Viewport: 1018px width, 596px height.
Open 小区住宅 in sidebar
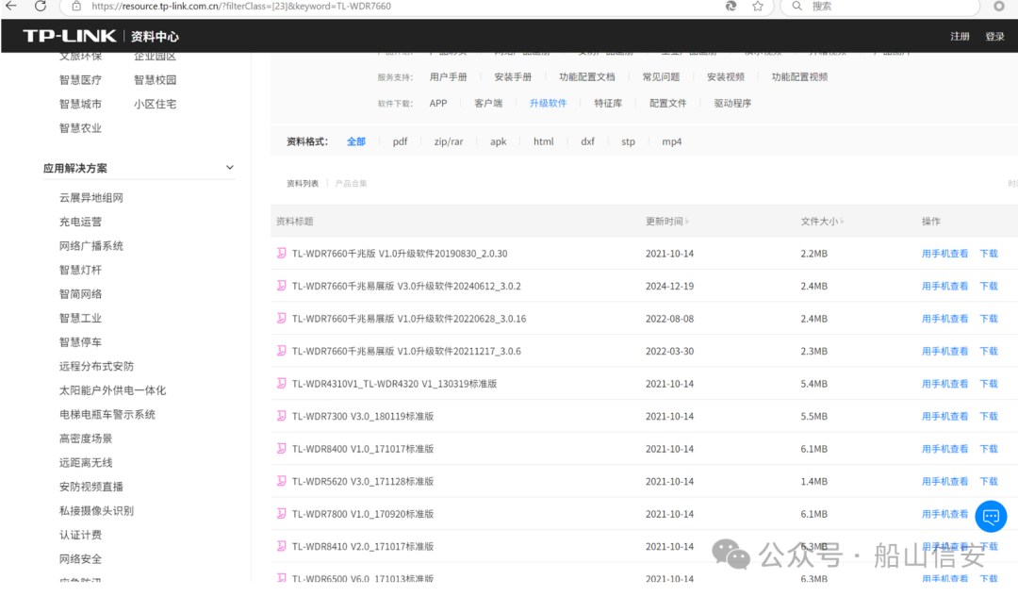[156, 103]
